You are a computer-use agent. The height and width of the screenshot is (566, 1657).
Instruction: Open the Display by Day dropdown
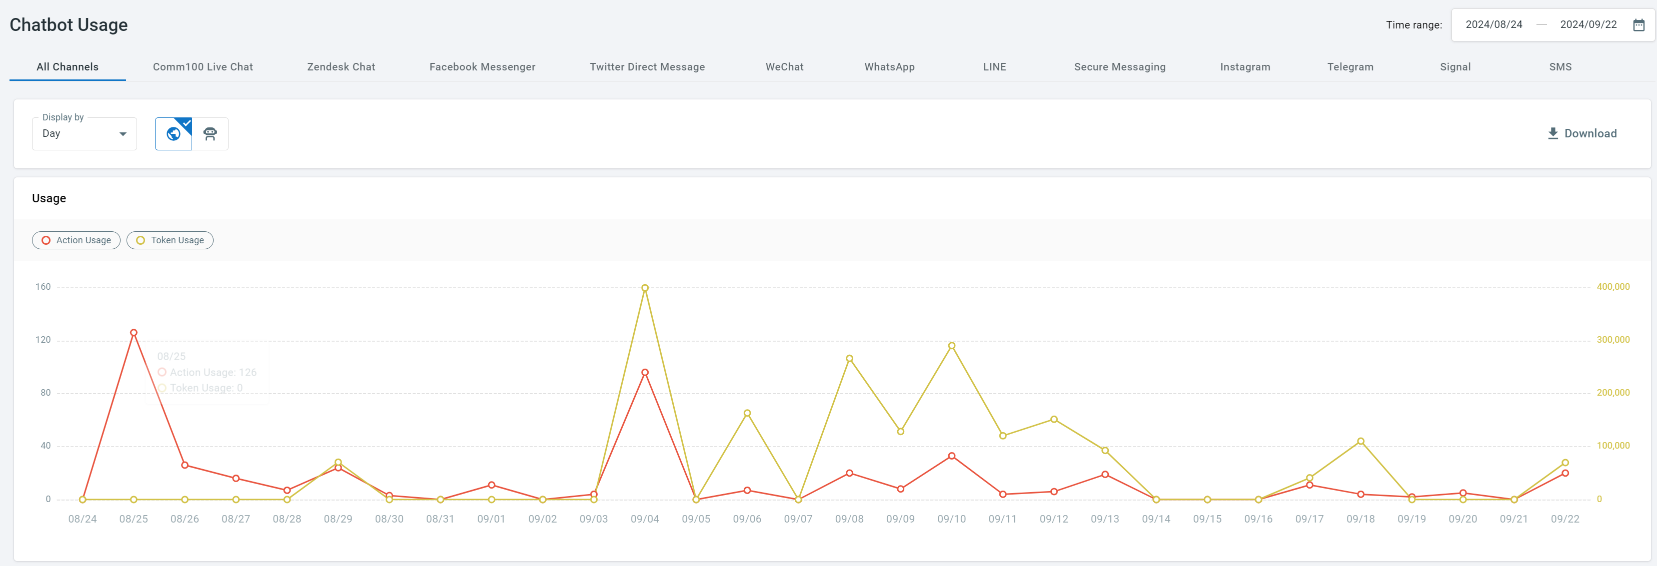(x=84, y=133)
